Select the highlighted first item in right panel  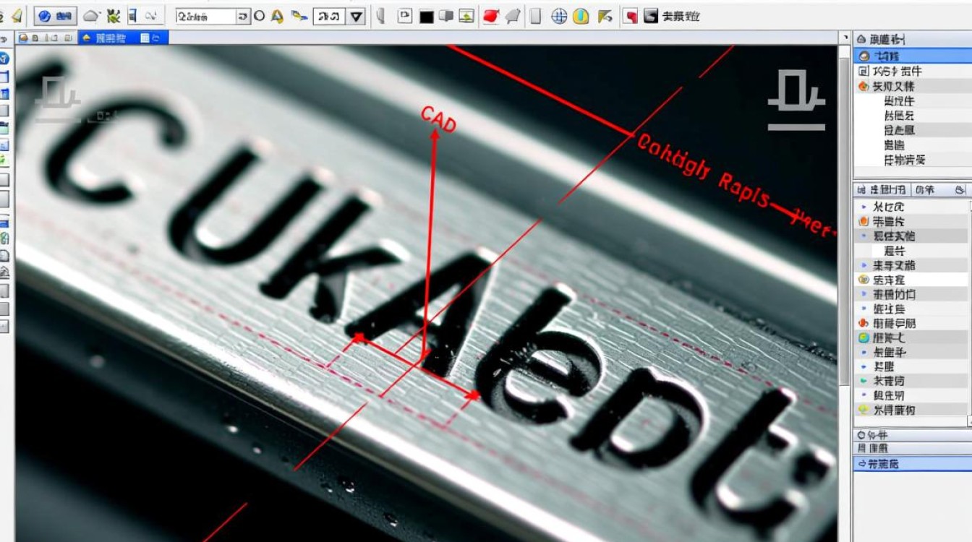[912, 56]
